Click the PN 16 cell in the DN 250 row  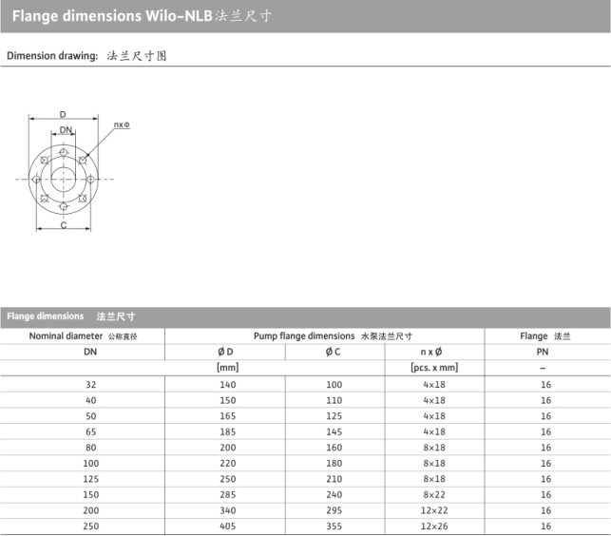pyautogui.click(x=546, y=526)
